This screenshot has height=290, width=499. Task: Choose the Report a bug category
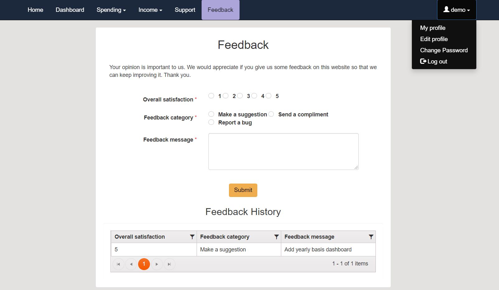tap(211, 122)
